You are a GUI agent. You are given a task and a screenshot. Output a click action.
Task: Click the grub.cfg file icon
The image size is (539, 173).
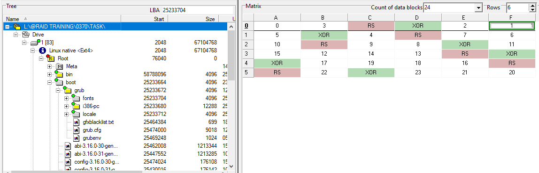point(77,130)
